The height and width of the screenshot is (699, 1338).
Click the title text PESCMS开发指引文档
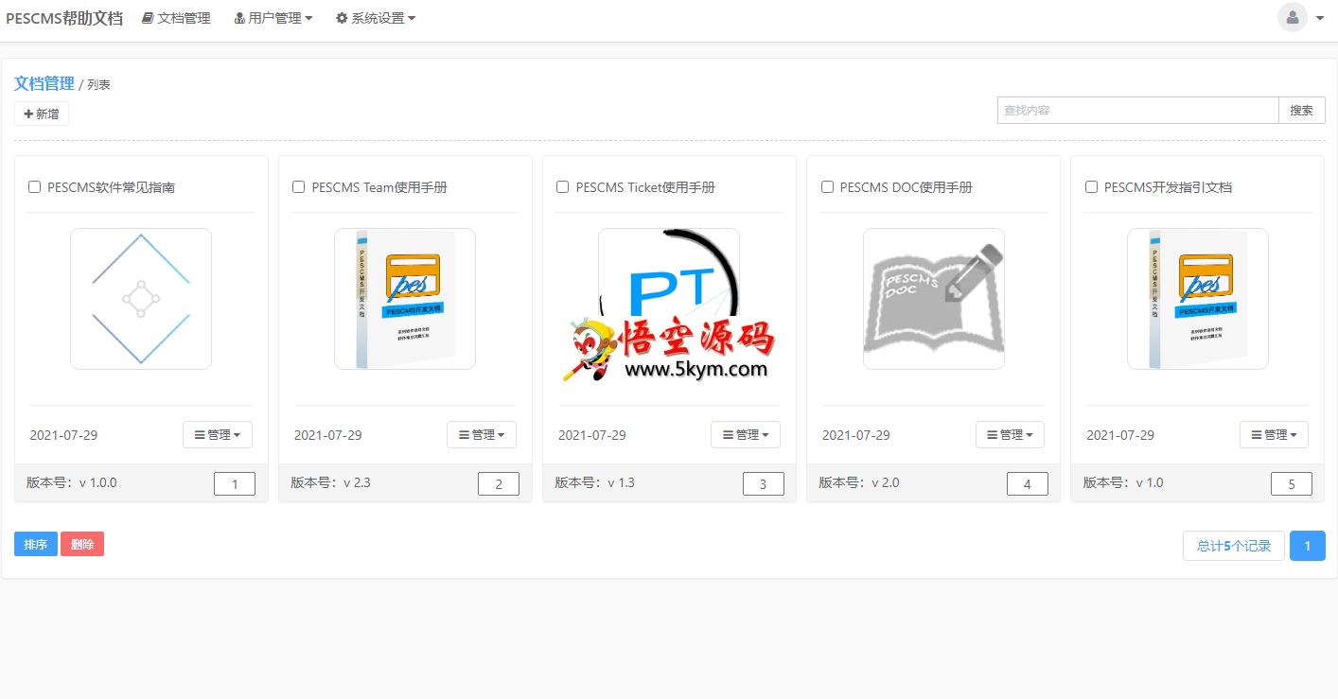(x=1168, y=187)
